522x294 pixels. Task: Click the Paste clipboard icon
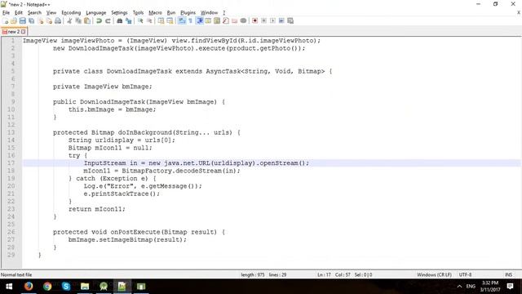(x=87, y=20)
